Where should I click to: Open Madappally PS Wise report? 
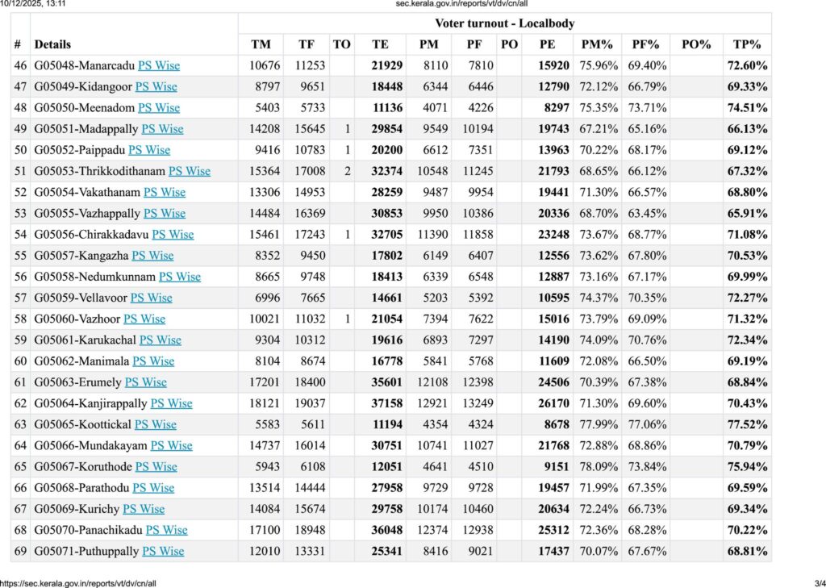[x=162, y=128]
